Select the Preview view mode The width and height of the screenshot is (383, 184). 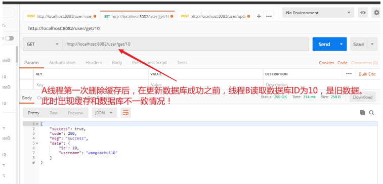[x=75, y=113]
